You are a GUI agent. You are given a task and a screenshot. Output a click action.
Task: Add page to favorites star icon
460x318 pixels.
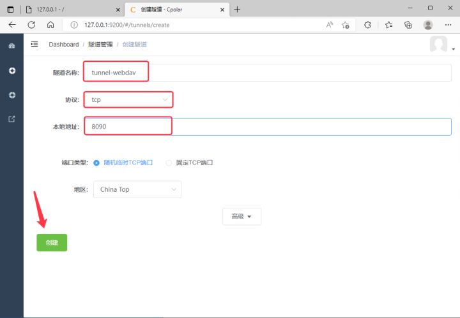pos(346,25)
